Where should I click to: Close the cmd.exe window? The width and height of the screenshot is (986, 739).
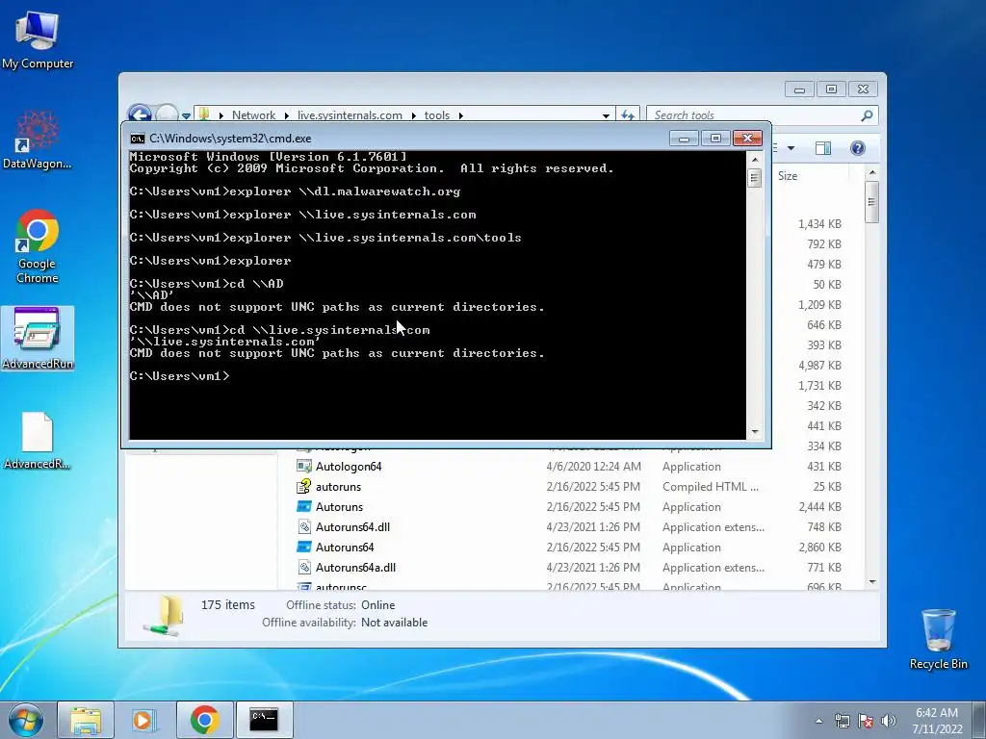(x=747, y=139)
